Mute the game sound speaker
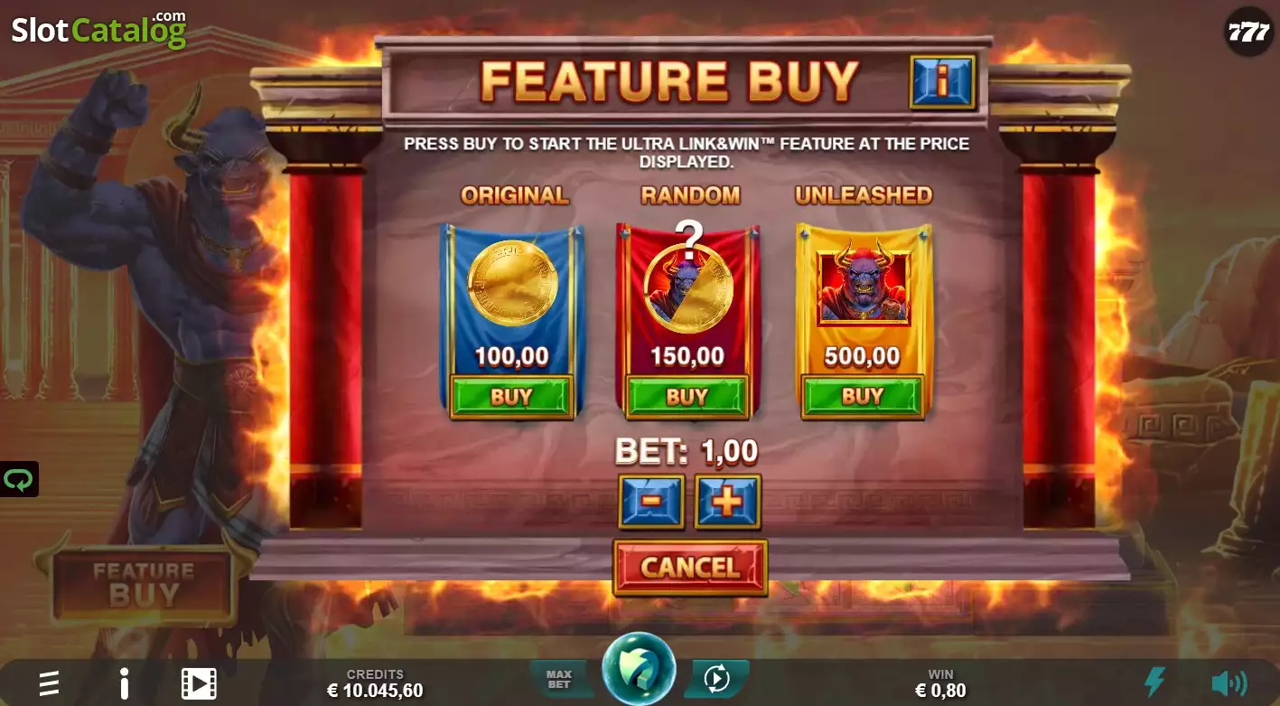The width and height of the screenshot is (1280, 706). (1229, 682)
